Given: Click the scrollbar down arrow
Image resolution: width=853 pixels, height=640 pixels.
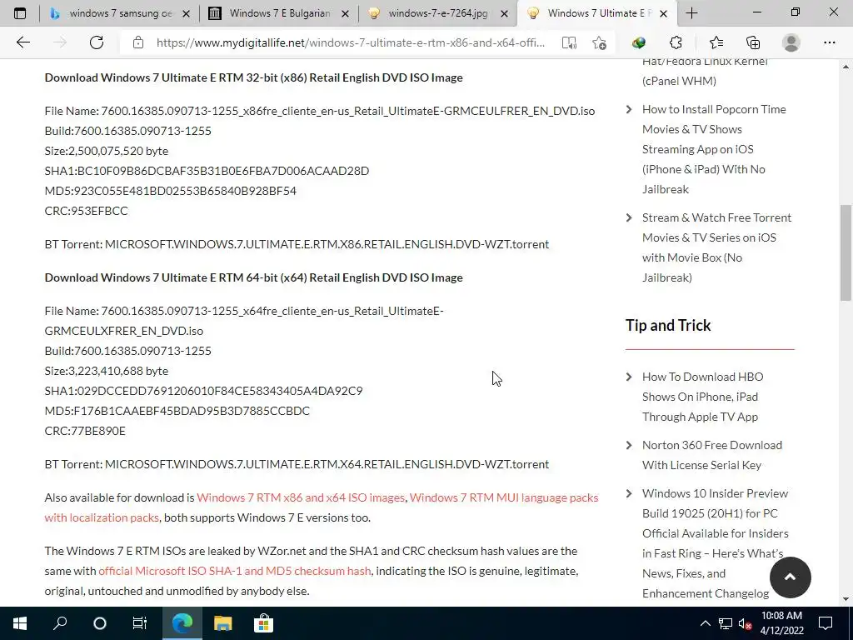Looking at the screenshot, I should [846, 599].
